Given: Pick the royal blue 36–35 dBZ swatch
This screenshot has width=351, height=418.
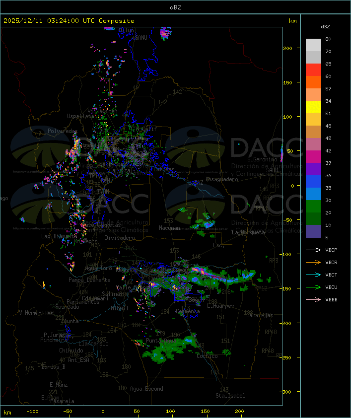Looking at the screenshot, I should coord(313,181).
